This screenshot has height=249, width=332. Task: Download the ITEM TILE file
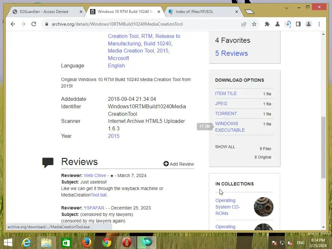pyautogui.click(x=226, y=93)
